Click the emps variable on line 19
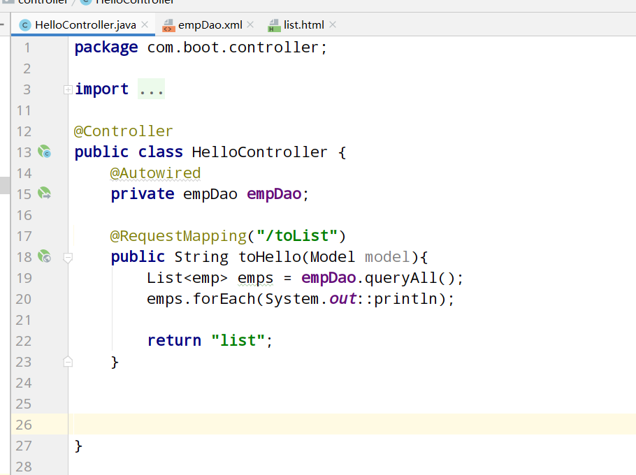 (x=256, y=279)
